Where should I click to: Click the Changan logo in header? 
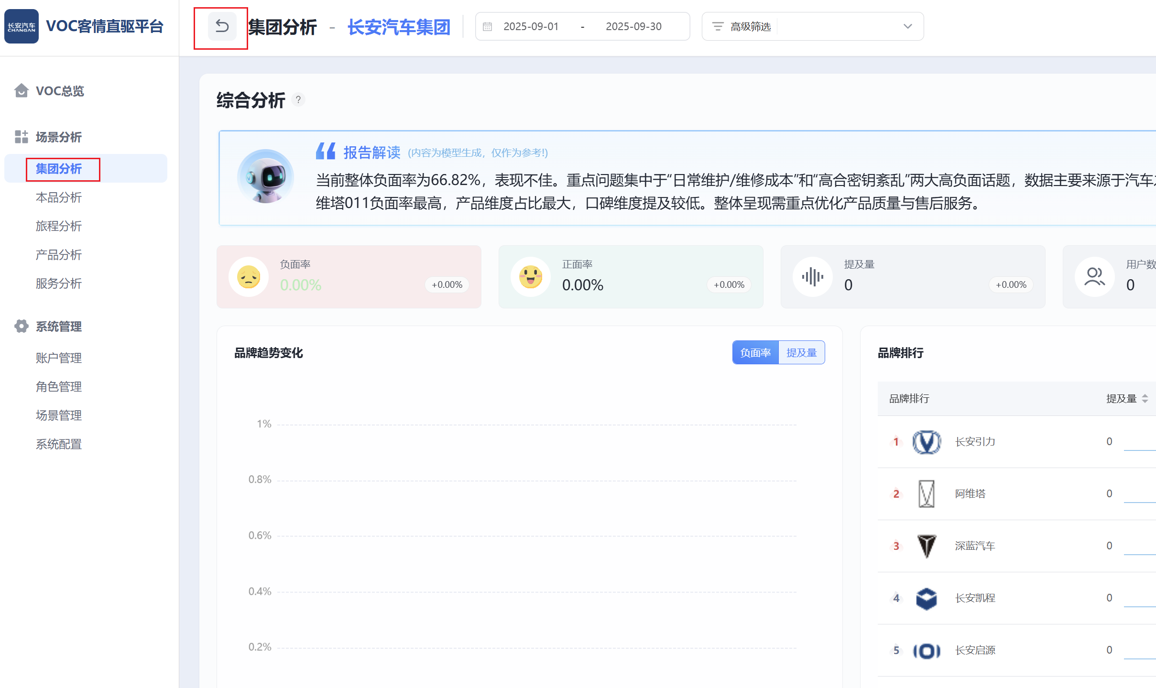tap(22, 26)
